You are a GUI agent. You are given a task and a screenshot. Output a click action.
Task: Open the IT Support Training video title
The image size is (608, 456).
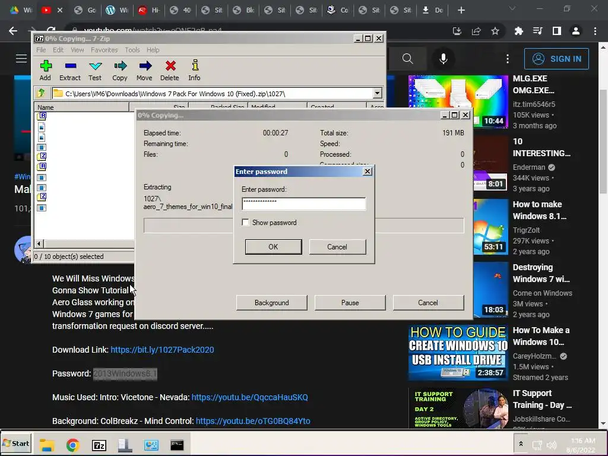coord(542,399)
